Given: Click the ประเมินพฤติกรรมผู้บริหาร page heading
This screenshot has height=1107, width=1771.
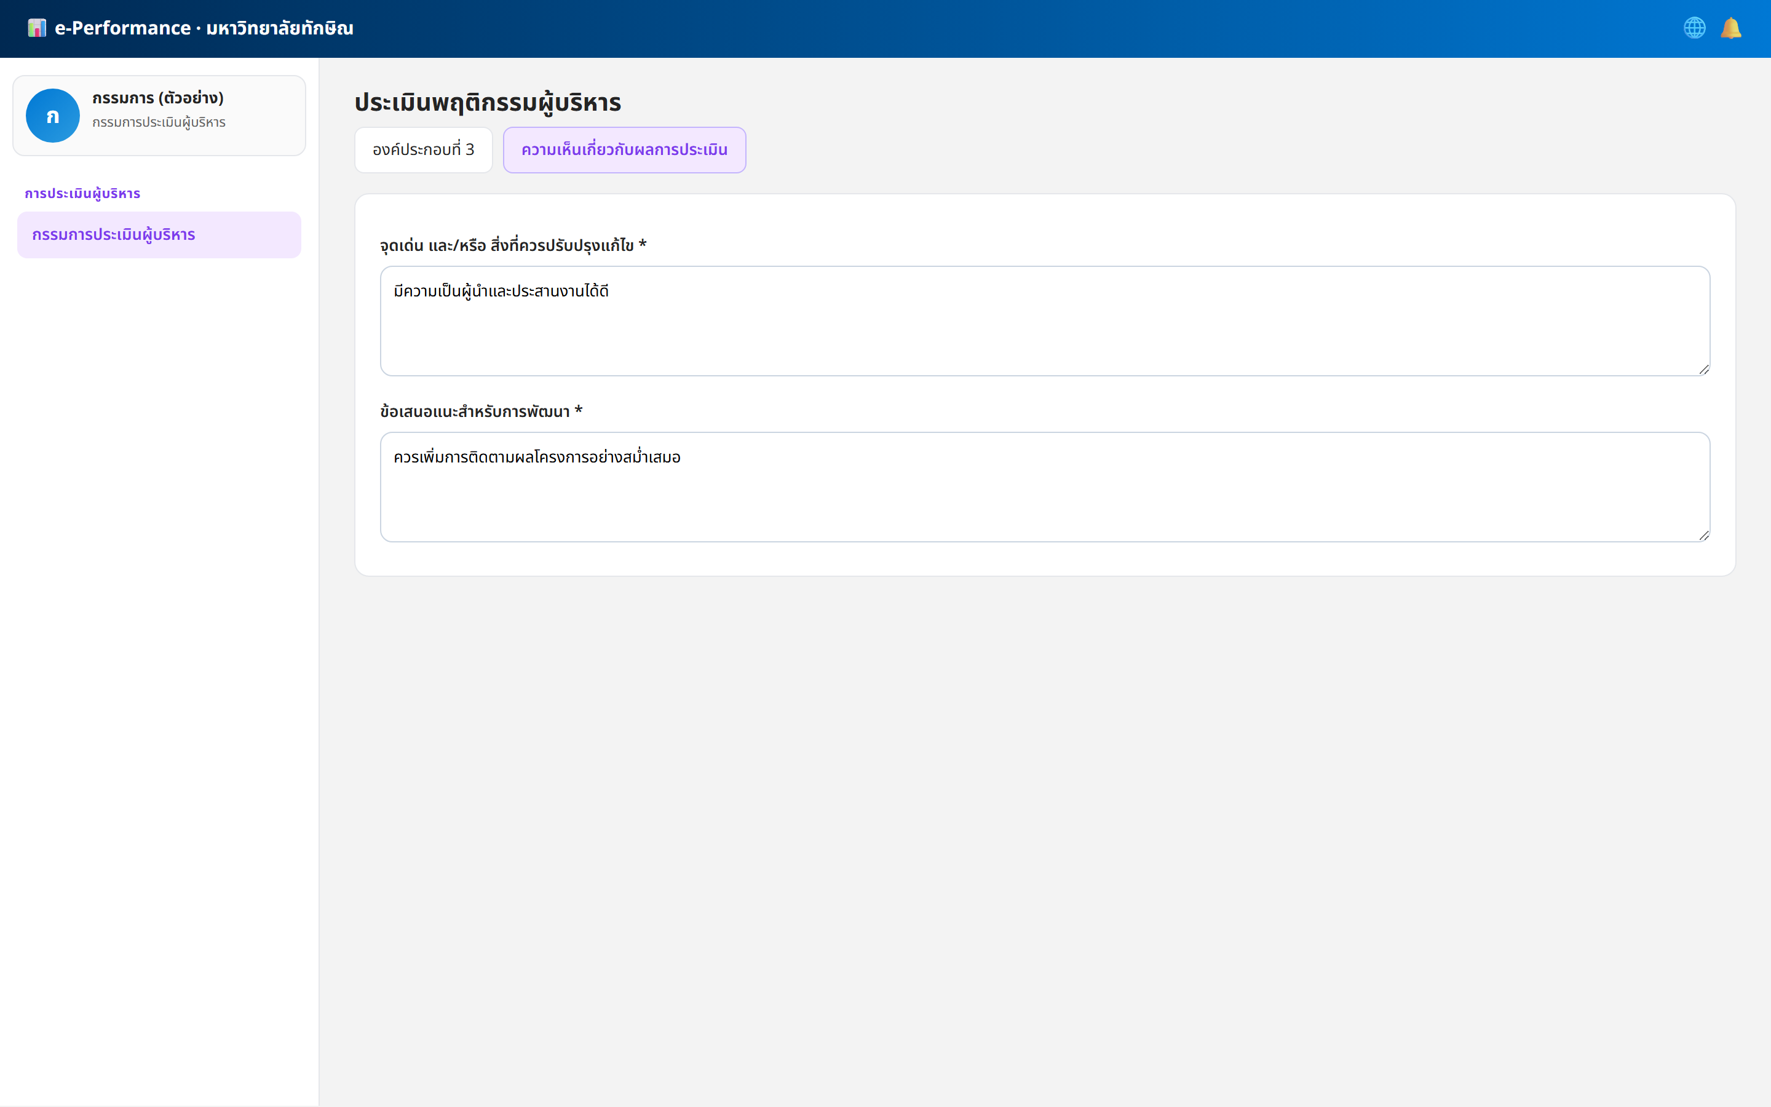Looking at the screenshot, I should [488, 103].
